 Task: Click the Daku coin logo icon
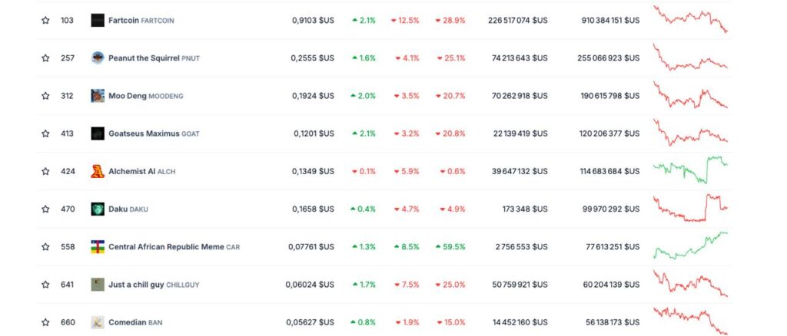98,209
